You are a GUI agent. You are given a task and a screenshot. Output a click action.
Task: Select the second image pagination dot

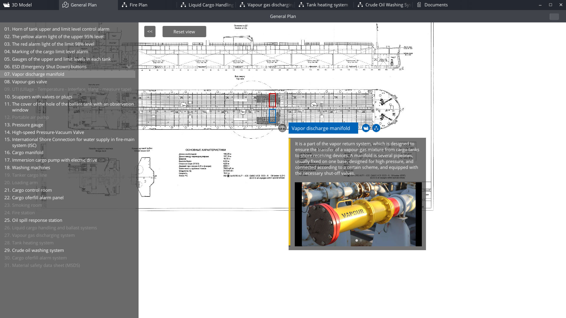click(361, 240)
